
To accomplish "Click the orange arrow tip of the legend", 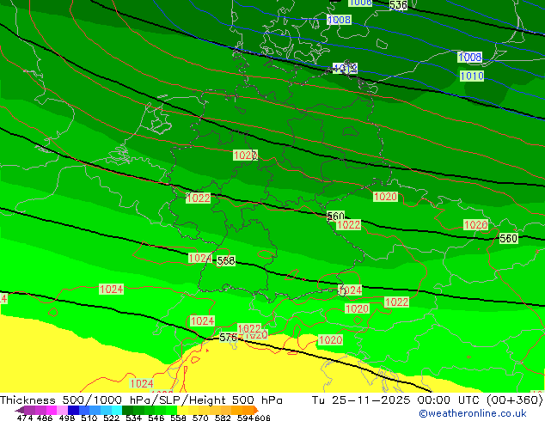I will tap(256, 410).
